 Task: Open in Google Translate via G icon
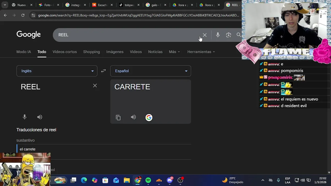149,118
